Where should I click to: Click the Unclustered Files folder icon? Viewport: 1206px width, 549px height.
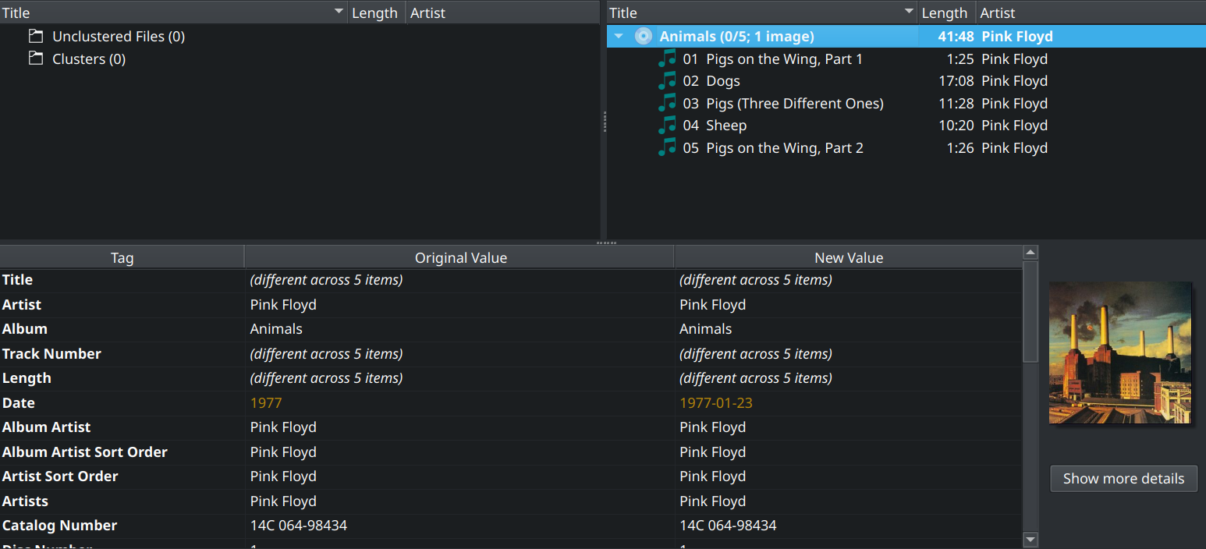pos(35,36)
